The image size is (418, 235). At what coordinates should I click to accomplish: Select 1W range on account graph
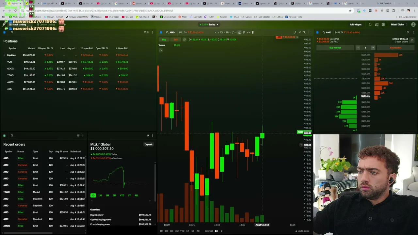click(100, 196)
